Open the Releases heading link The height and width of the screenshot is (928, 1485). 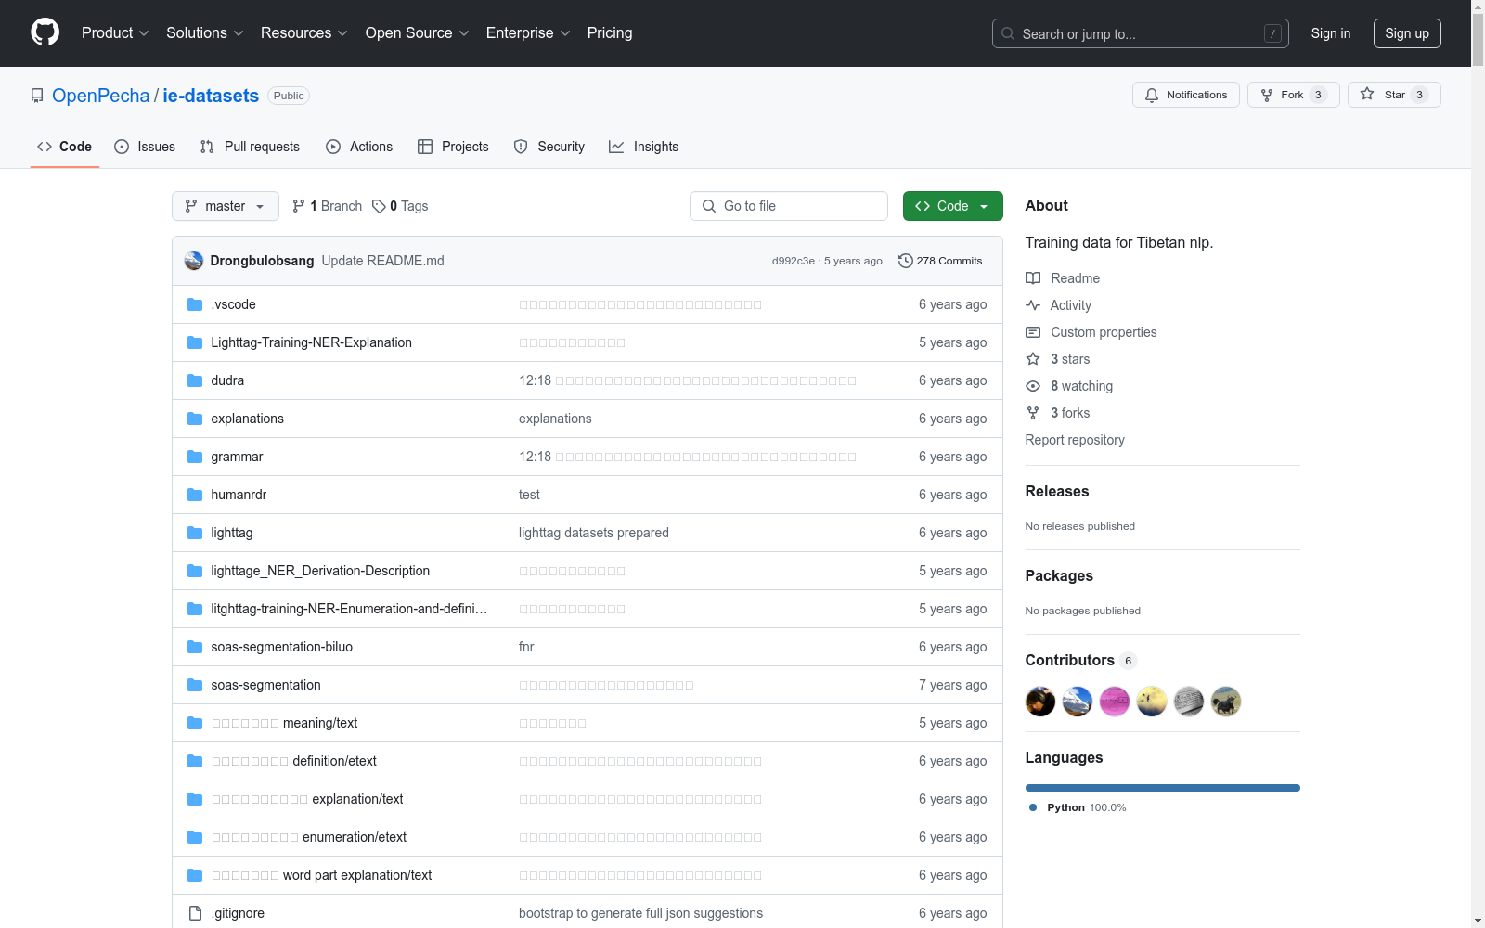click(1057, 491)
